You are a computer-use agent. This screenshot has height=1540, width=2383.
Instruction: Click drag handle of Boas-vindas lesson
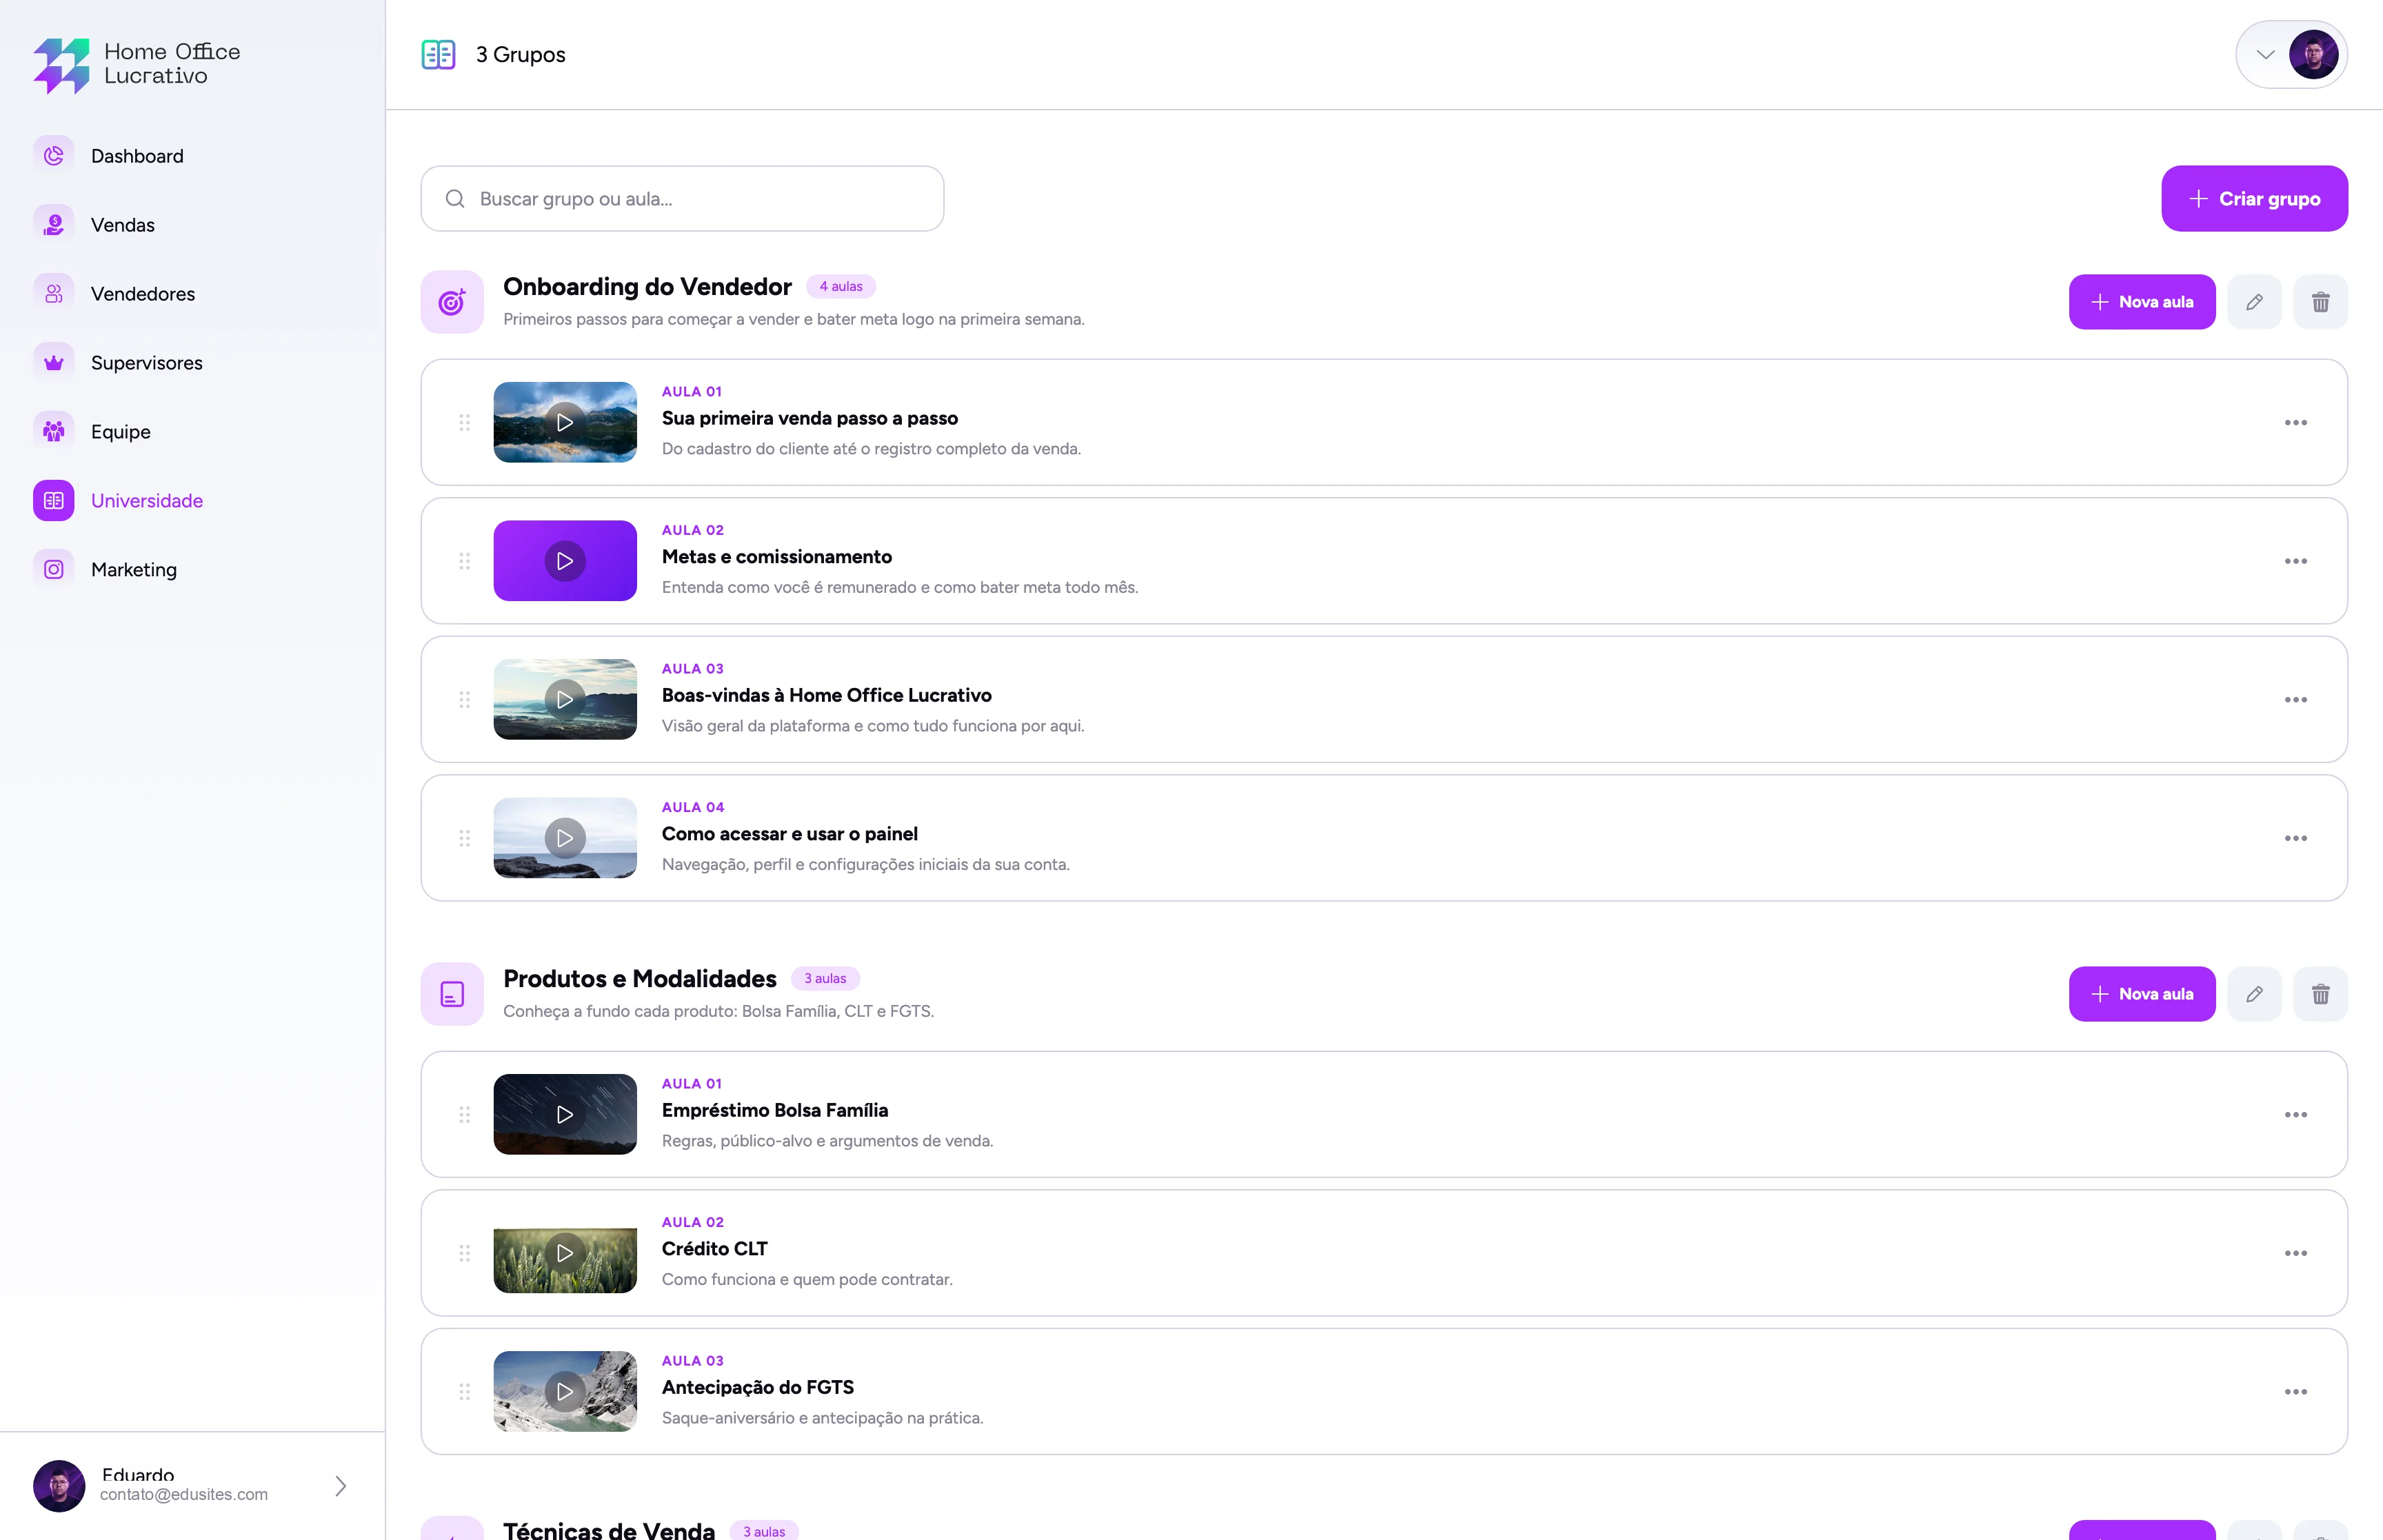coord(465,700)
